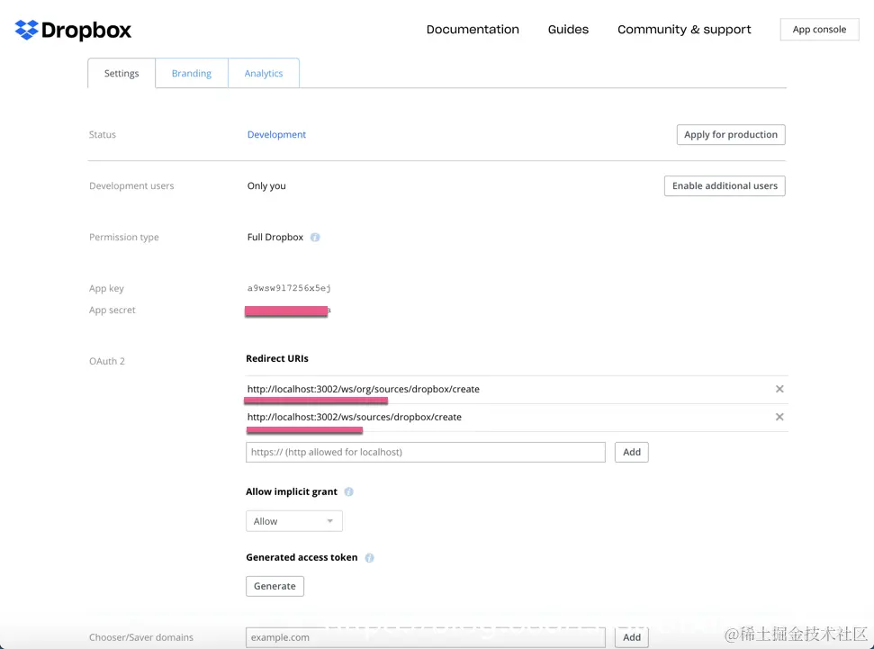This screenshot has height=649, width=874.
Task: Generate an access token
Action: pos(275,586)
